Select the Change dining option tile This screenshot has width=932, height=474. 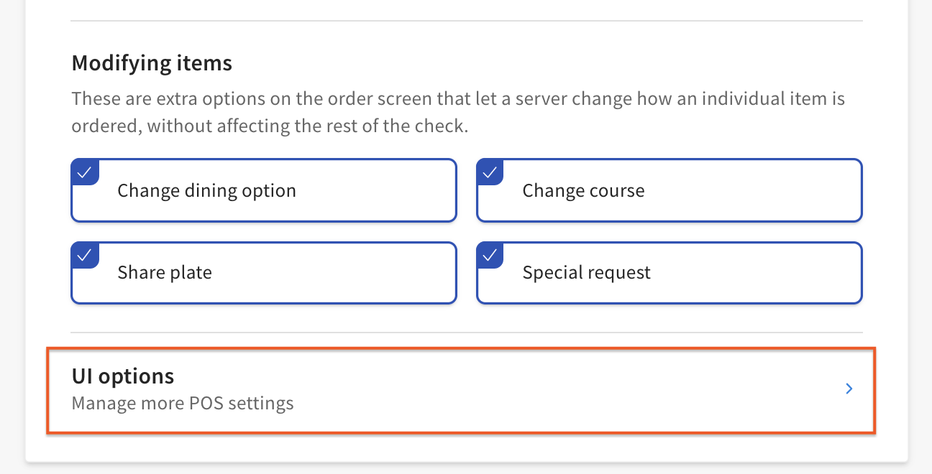pyautogui.click(x=263, y=190)
